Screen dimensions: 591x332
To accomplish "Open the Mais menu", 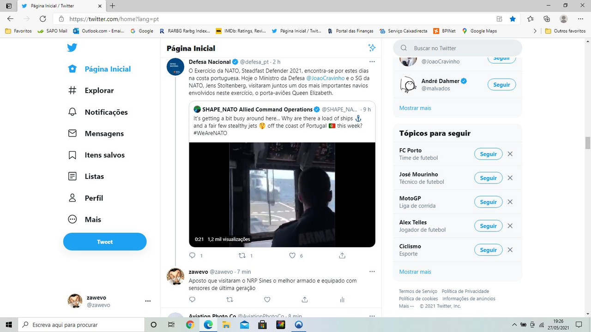I will 84,219.
